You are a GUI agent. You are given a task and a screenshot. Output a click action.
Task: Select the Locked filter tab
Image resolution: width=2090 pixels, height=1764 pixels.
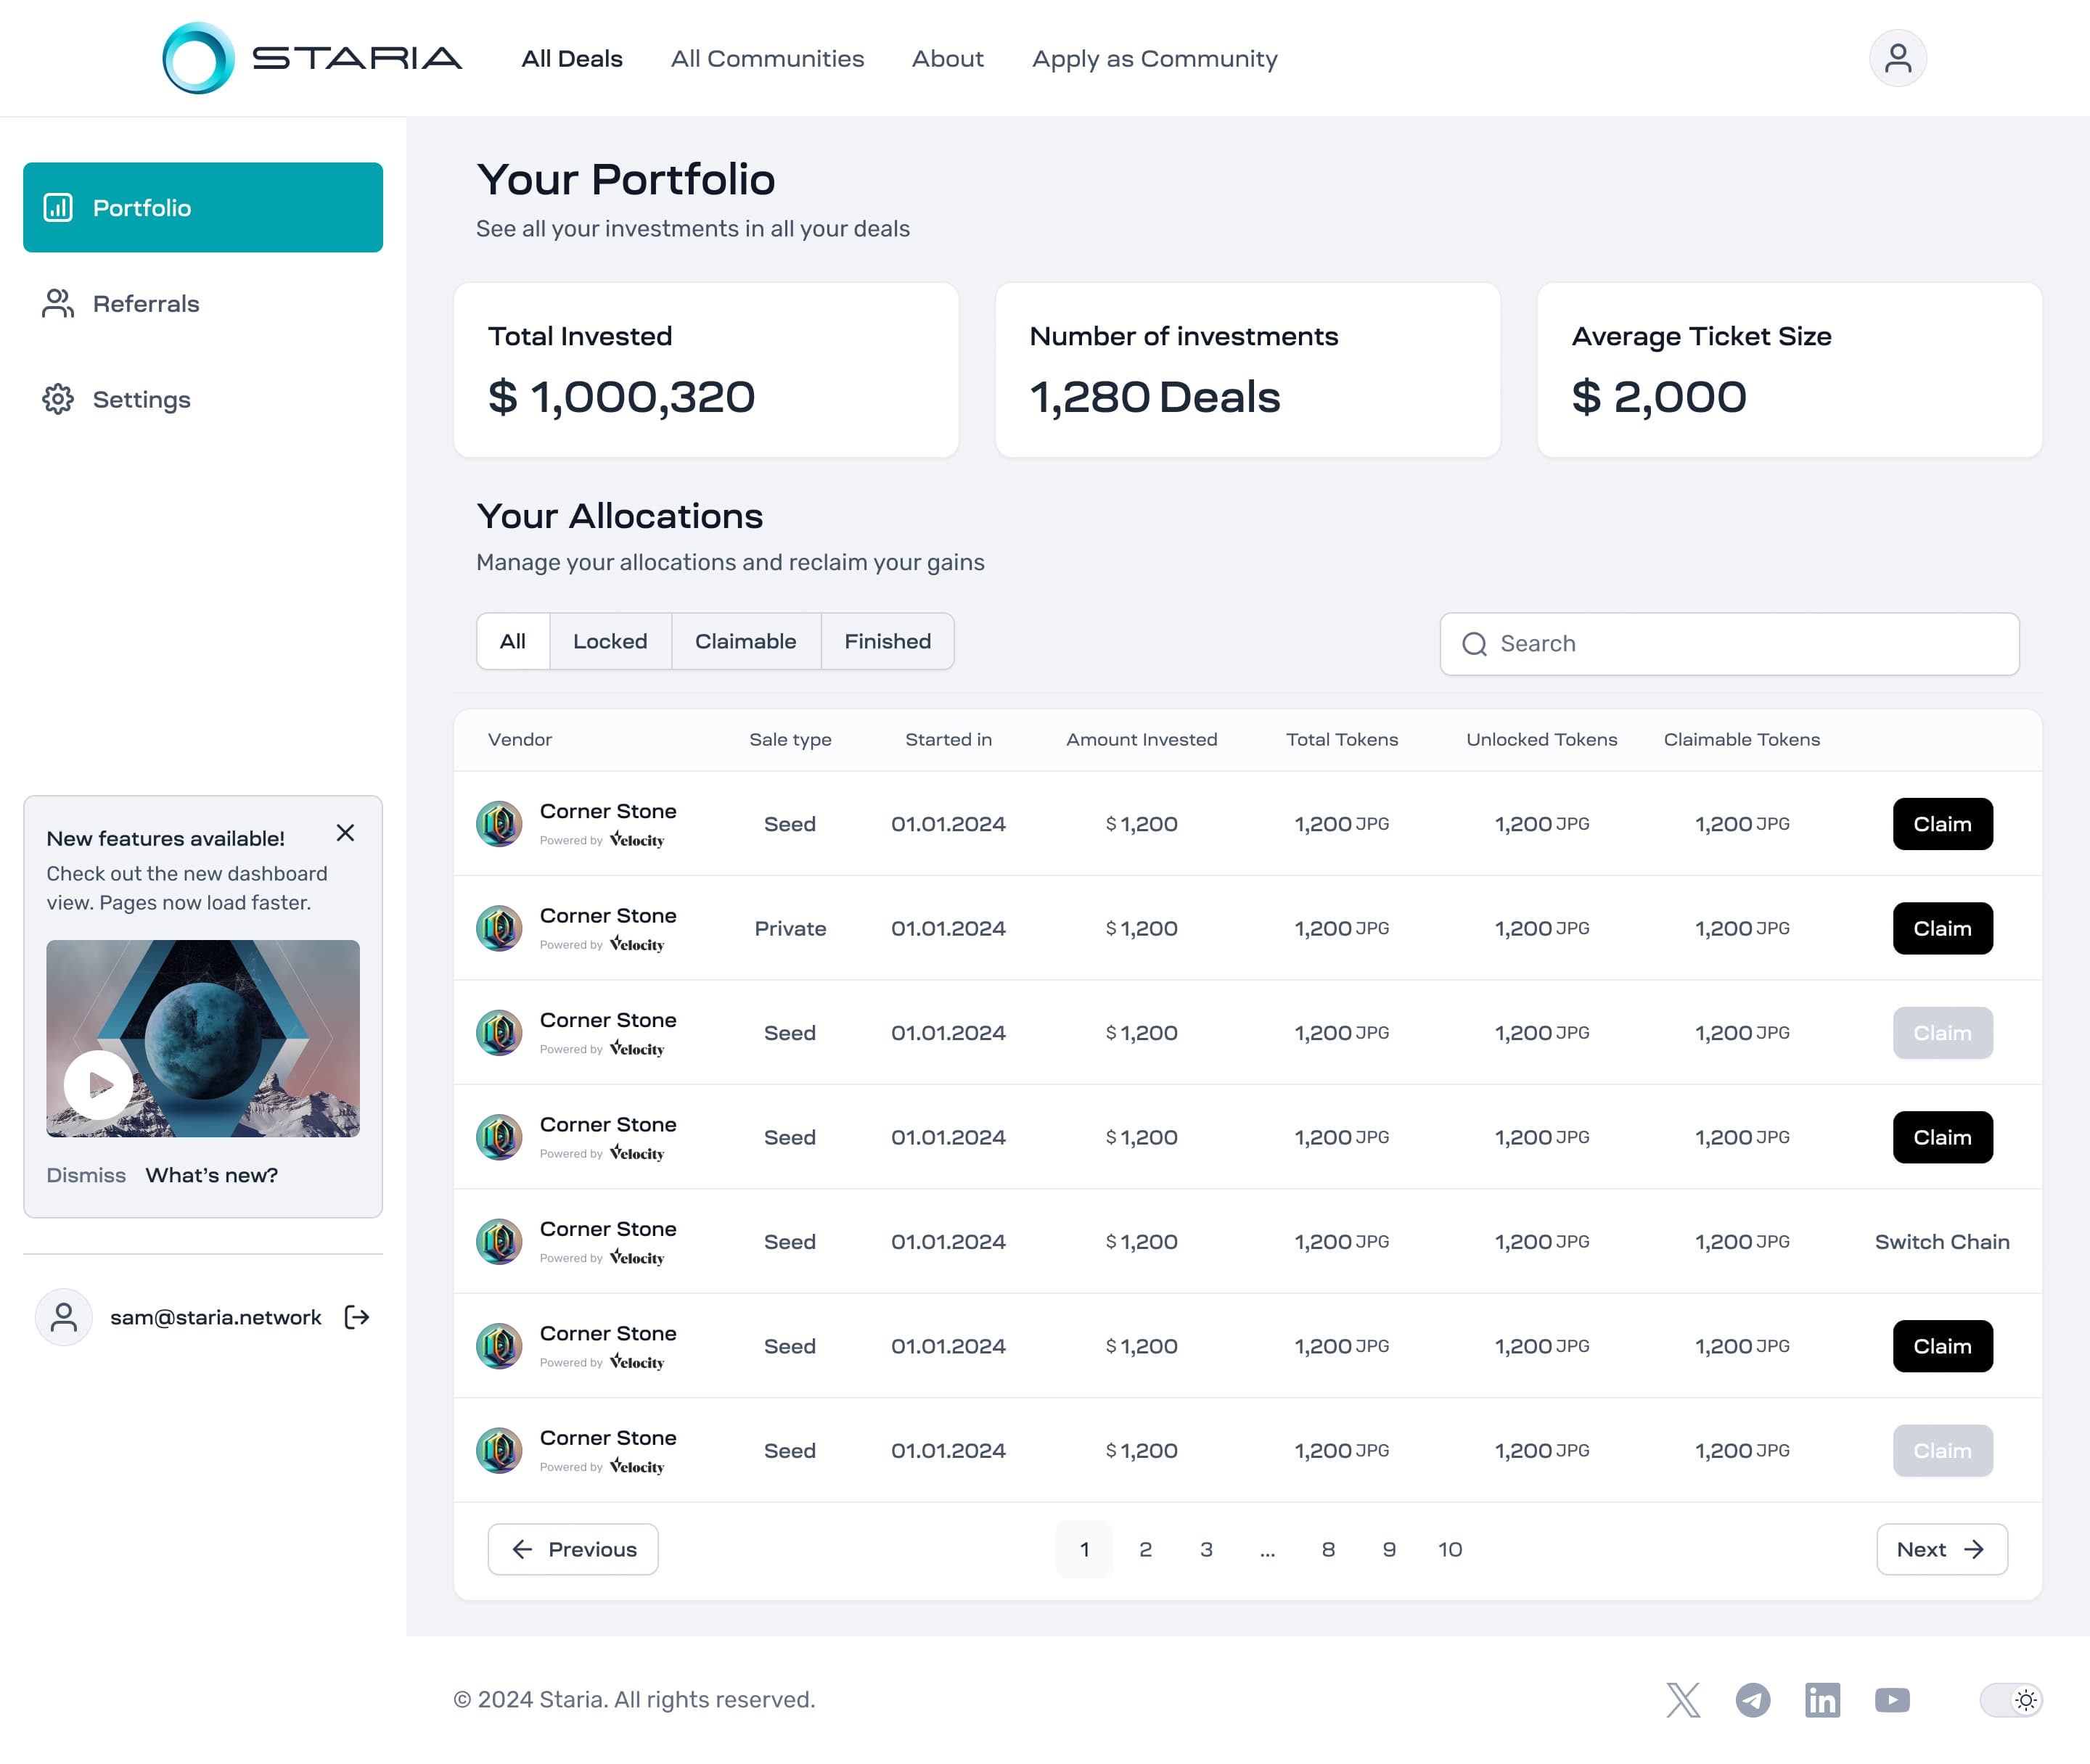click(x=610, y=641)
